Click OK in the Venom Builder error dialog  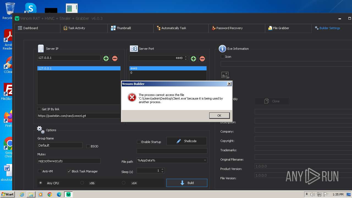pyautogui.click(x=219, y=116)
